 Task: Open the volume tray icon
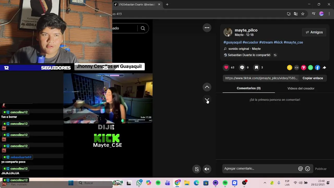point(300,183)
